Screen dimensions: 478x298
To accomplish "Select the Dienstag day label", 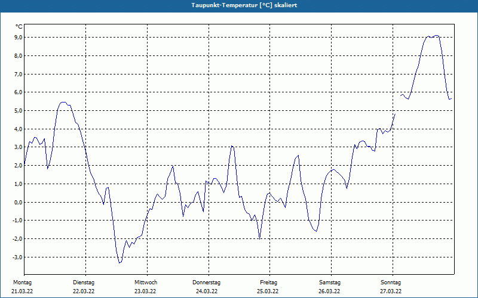I will pos(84,283).
